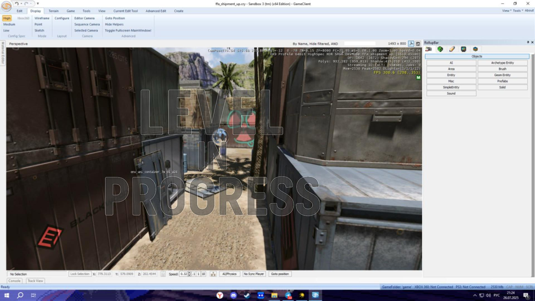Click the Sound object button
This screenshot has width=535, height=301.
[451, 94]
